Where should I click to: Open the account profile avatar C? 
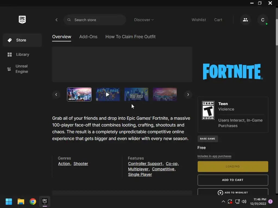tap(263, 20)
